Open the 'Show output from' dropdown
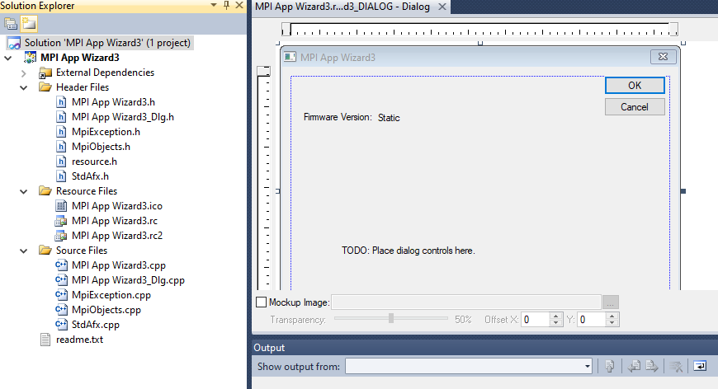Image resolution: width=718 pixels, height=389 pixels. 587,366
